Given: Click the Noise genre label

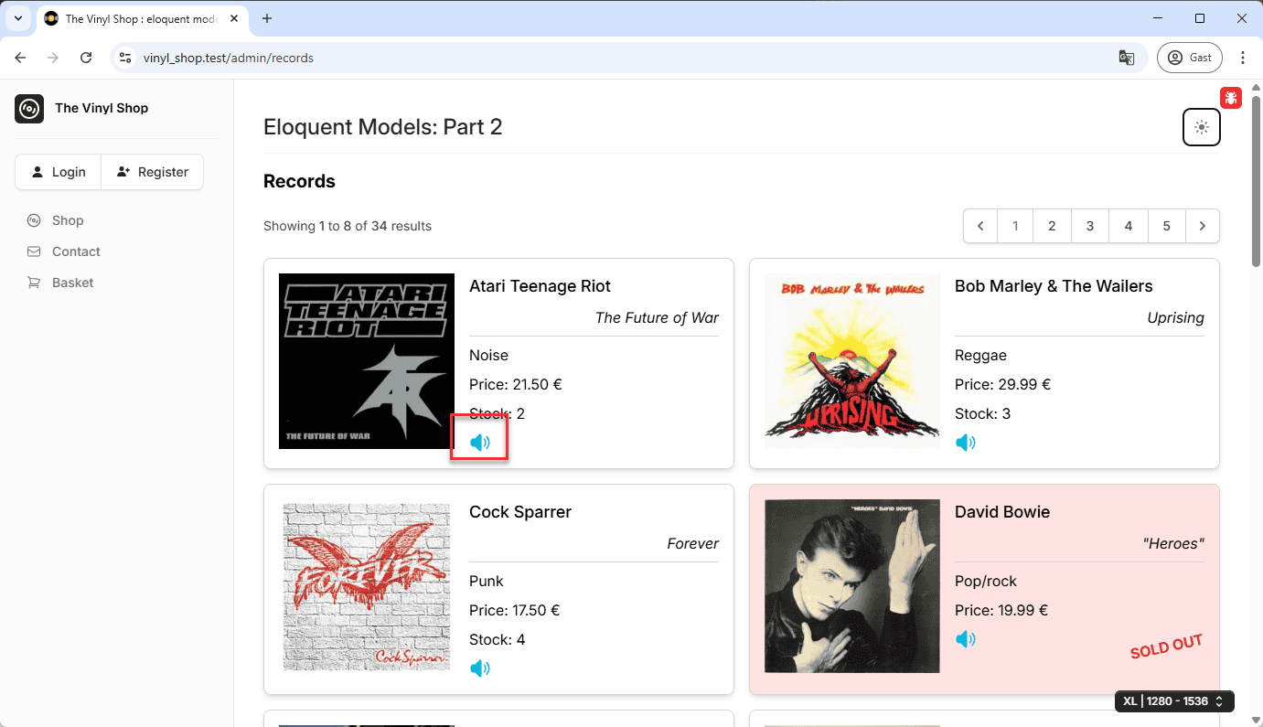Looking at the screenshot, I should (488, 355).
